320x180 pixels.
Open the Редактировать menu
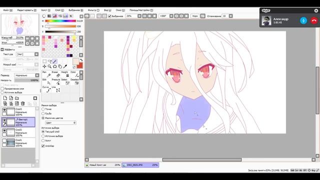[x=26, y=10]
